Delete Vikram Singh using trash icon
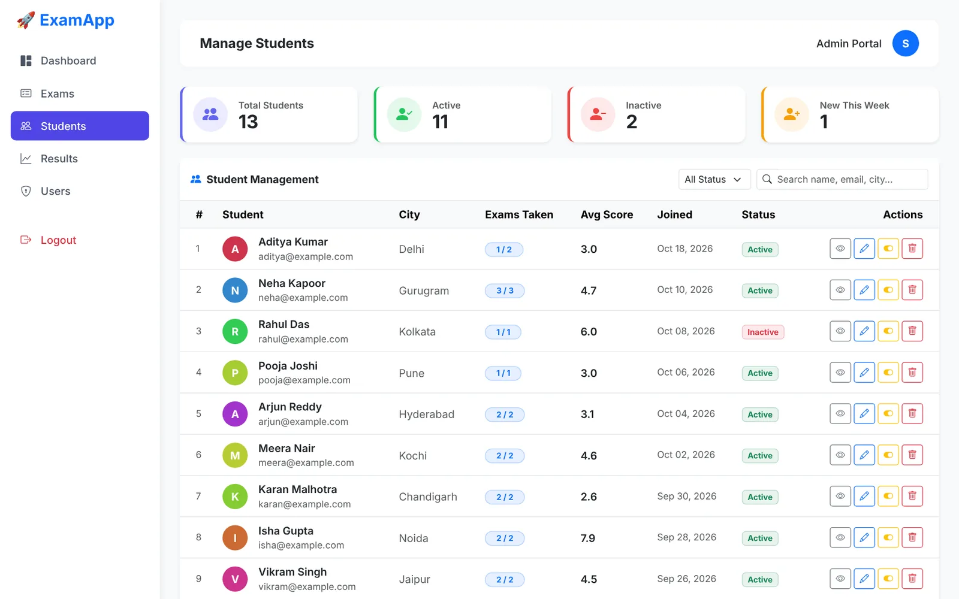 (x=912, y=579)
